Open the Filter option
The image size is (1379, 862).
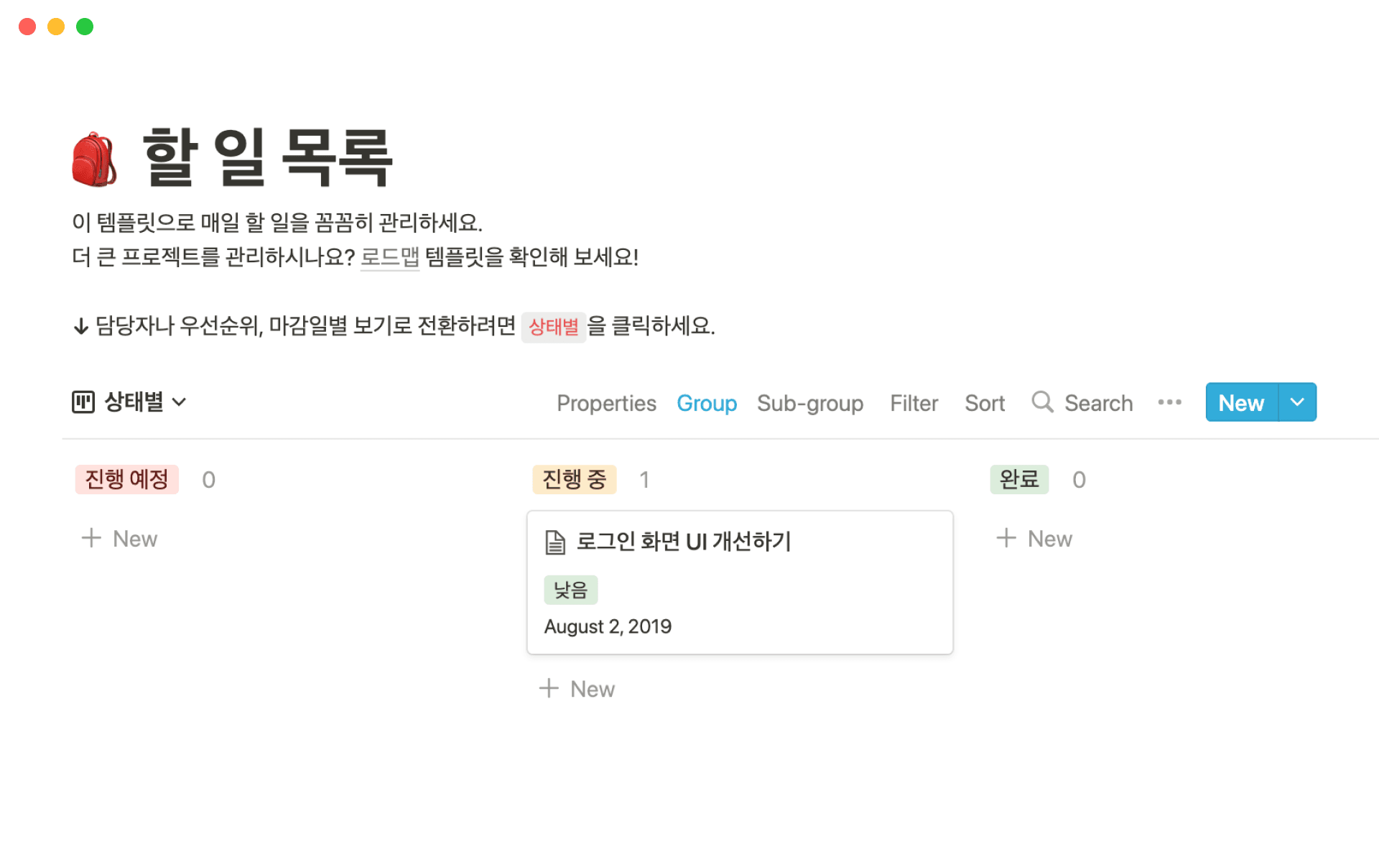(x=914, y=403)
